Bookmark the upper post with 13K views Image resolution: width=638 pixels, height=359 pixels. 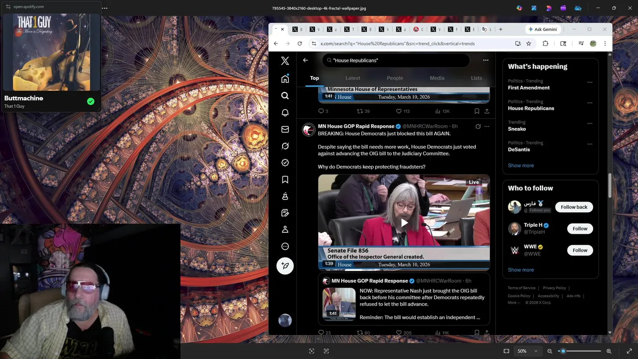[x=477, y=111]
